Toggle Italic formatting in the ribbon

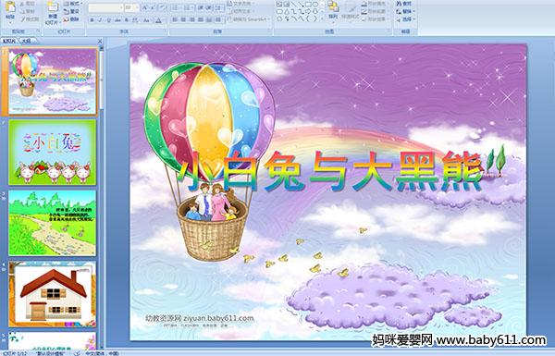(100, 20)
